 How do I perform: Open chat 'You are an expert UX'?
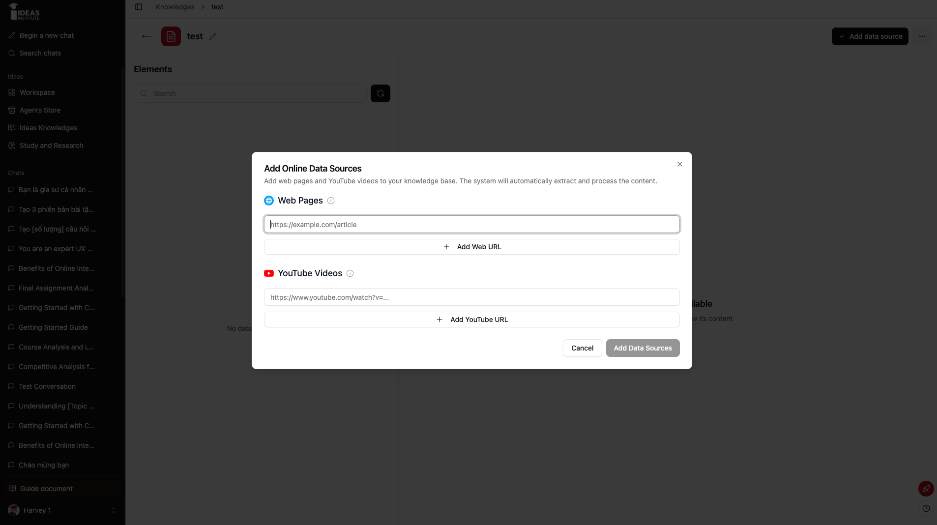(x=62, y=249)
